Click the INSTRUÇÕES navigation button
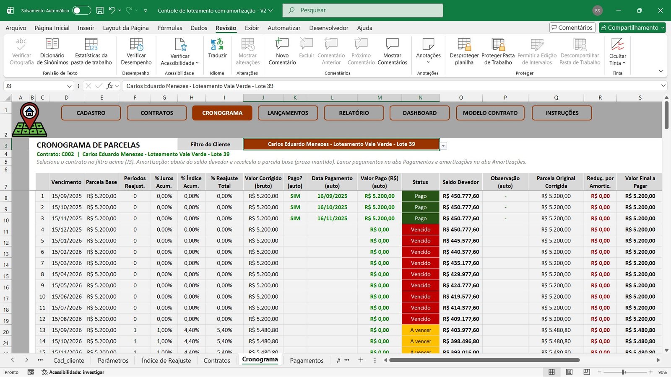Image resolution: width=671 pixels, height=377 pixels. (x=562, y=113)
